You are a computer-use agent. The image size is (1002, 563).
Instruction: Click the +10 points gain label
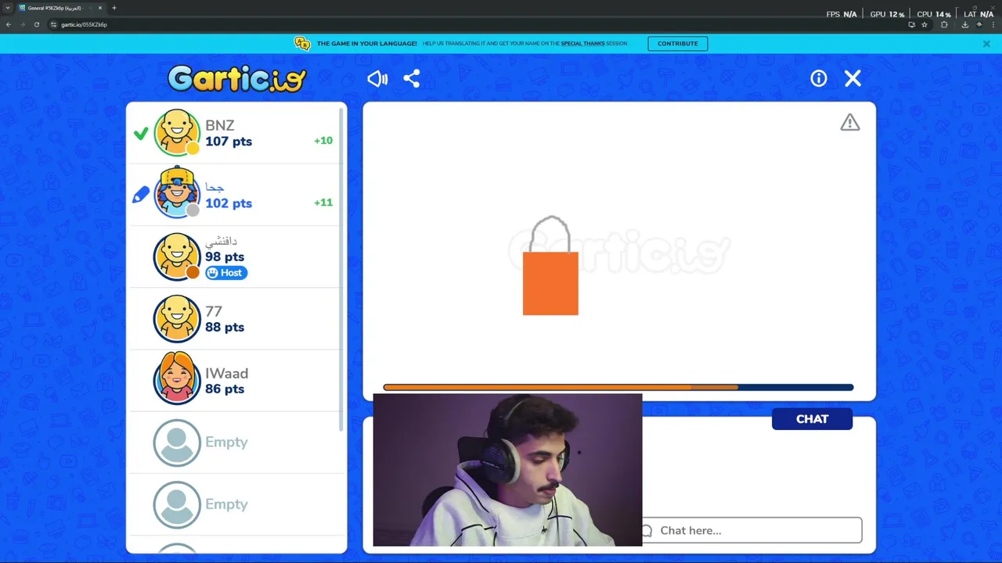pos(323,141)
